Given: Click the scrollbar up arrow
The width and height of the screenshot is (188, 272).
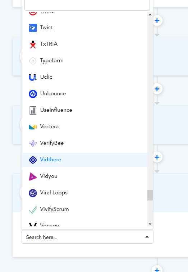Looking at the screenshot, I should click(x=150, y=15).
